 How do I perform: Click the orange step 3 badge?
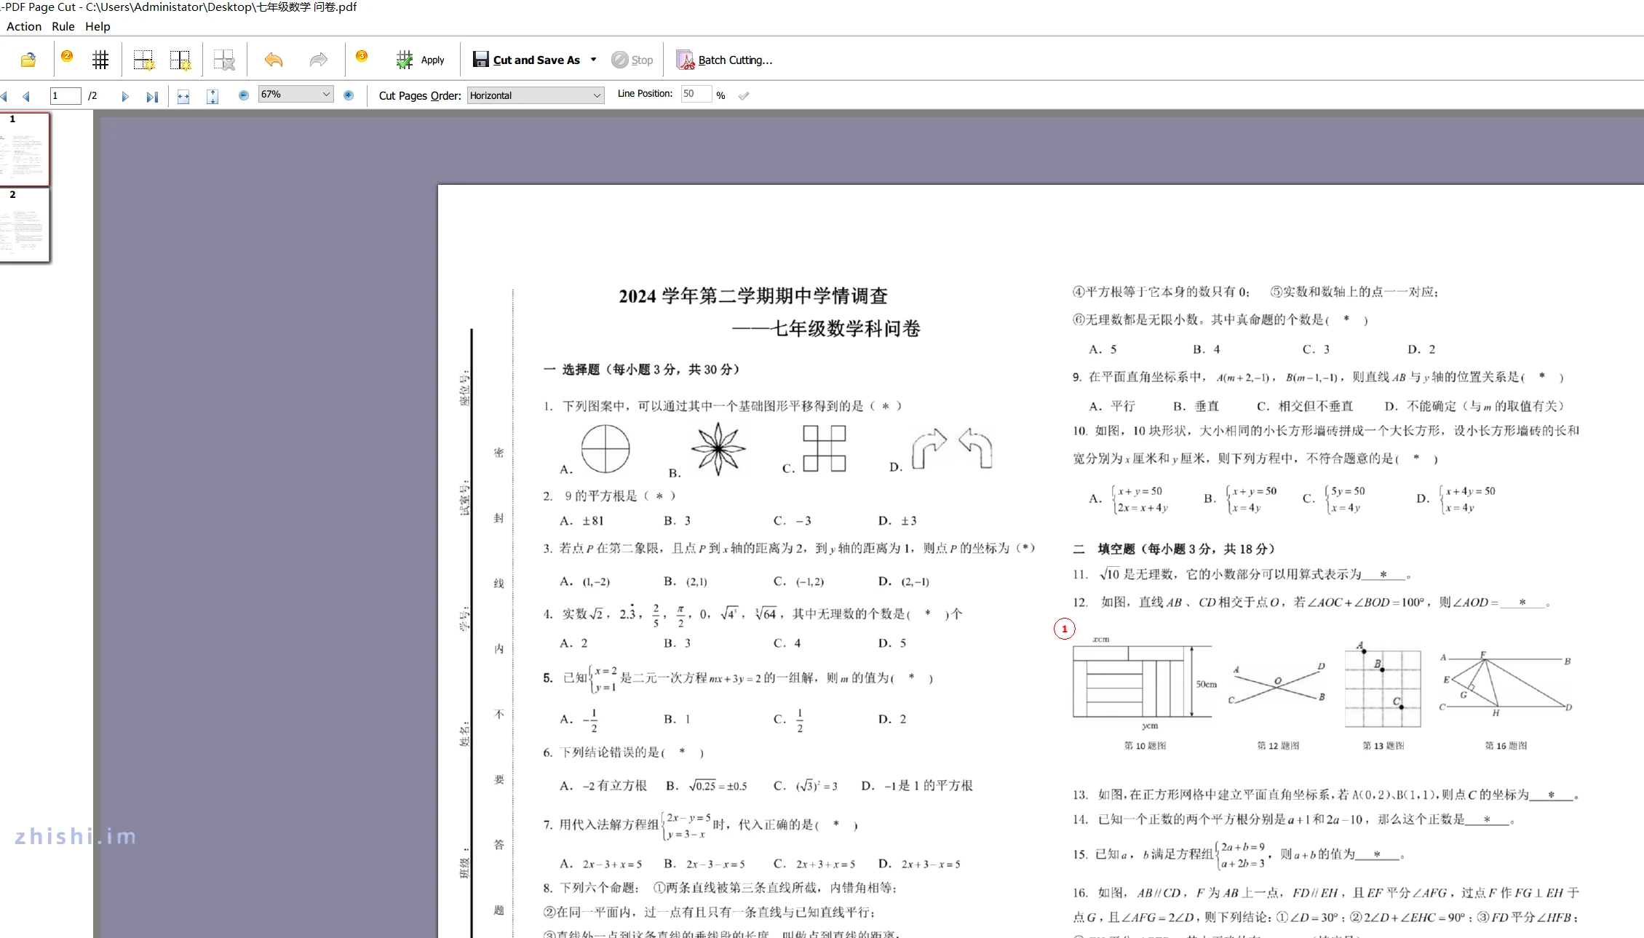pyautogui.click(x=362, y=55)
